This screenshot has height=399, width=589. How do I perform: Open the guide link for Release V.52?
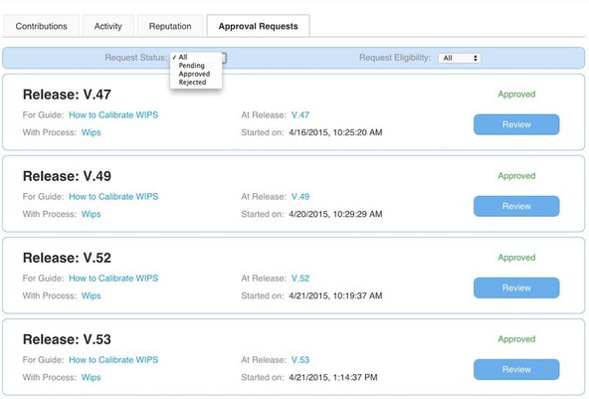click(x=113, y=279)
